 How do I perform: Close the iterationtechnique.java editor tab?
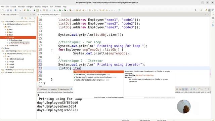click(60, 14)
